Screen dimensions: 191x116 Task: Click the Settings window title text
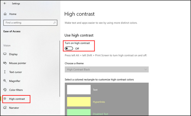16,4
